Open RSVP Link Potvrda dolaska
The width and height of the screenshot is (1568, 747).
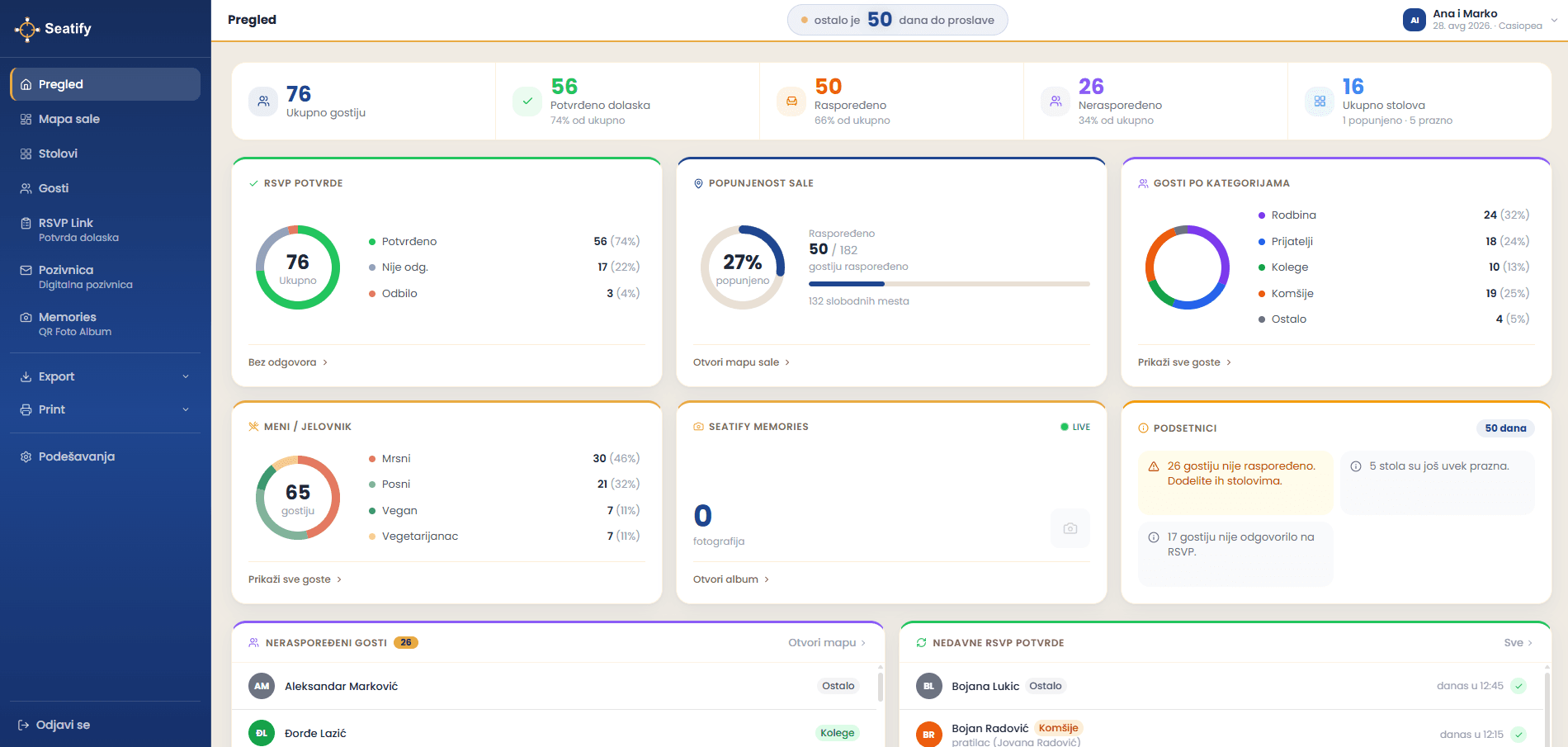(x=105, y=229)
